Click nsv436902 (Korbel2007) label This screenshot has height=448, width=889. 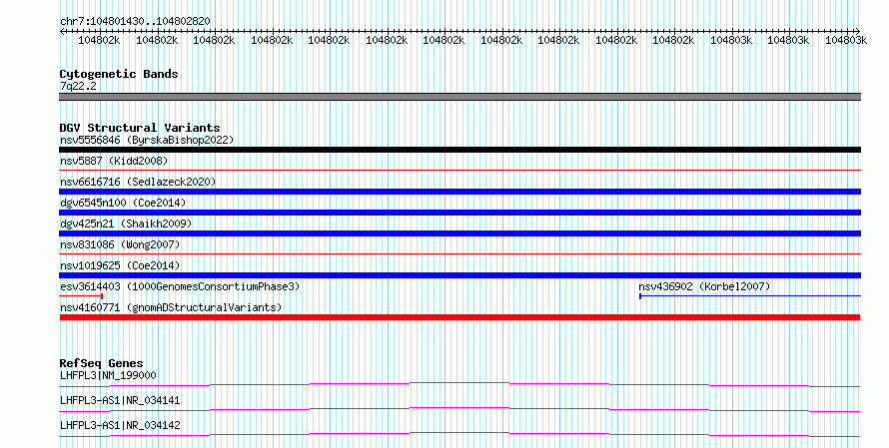pos(704,286)
